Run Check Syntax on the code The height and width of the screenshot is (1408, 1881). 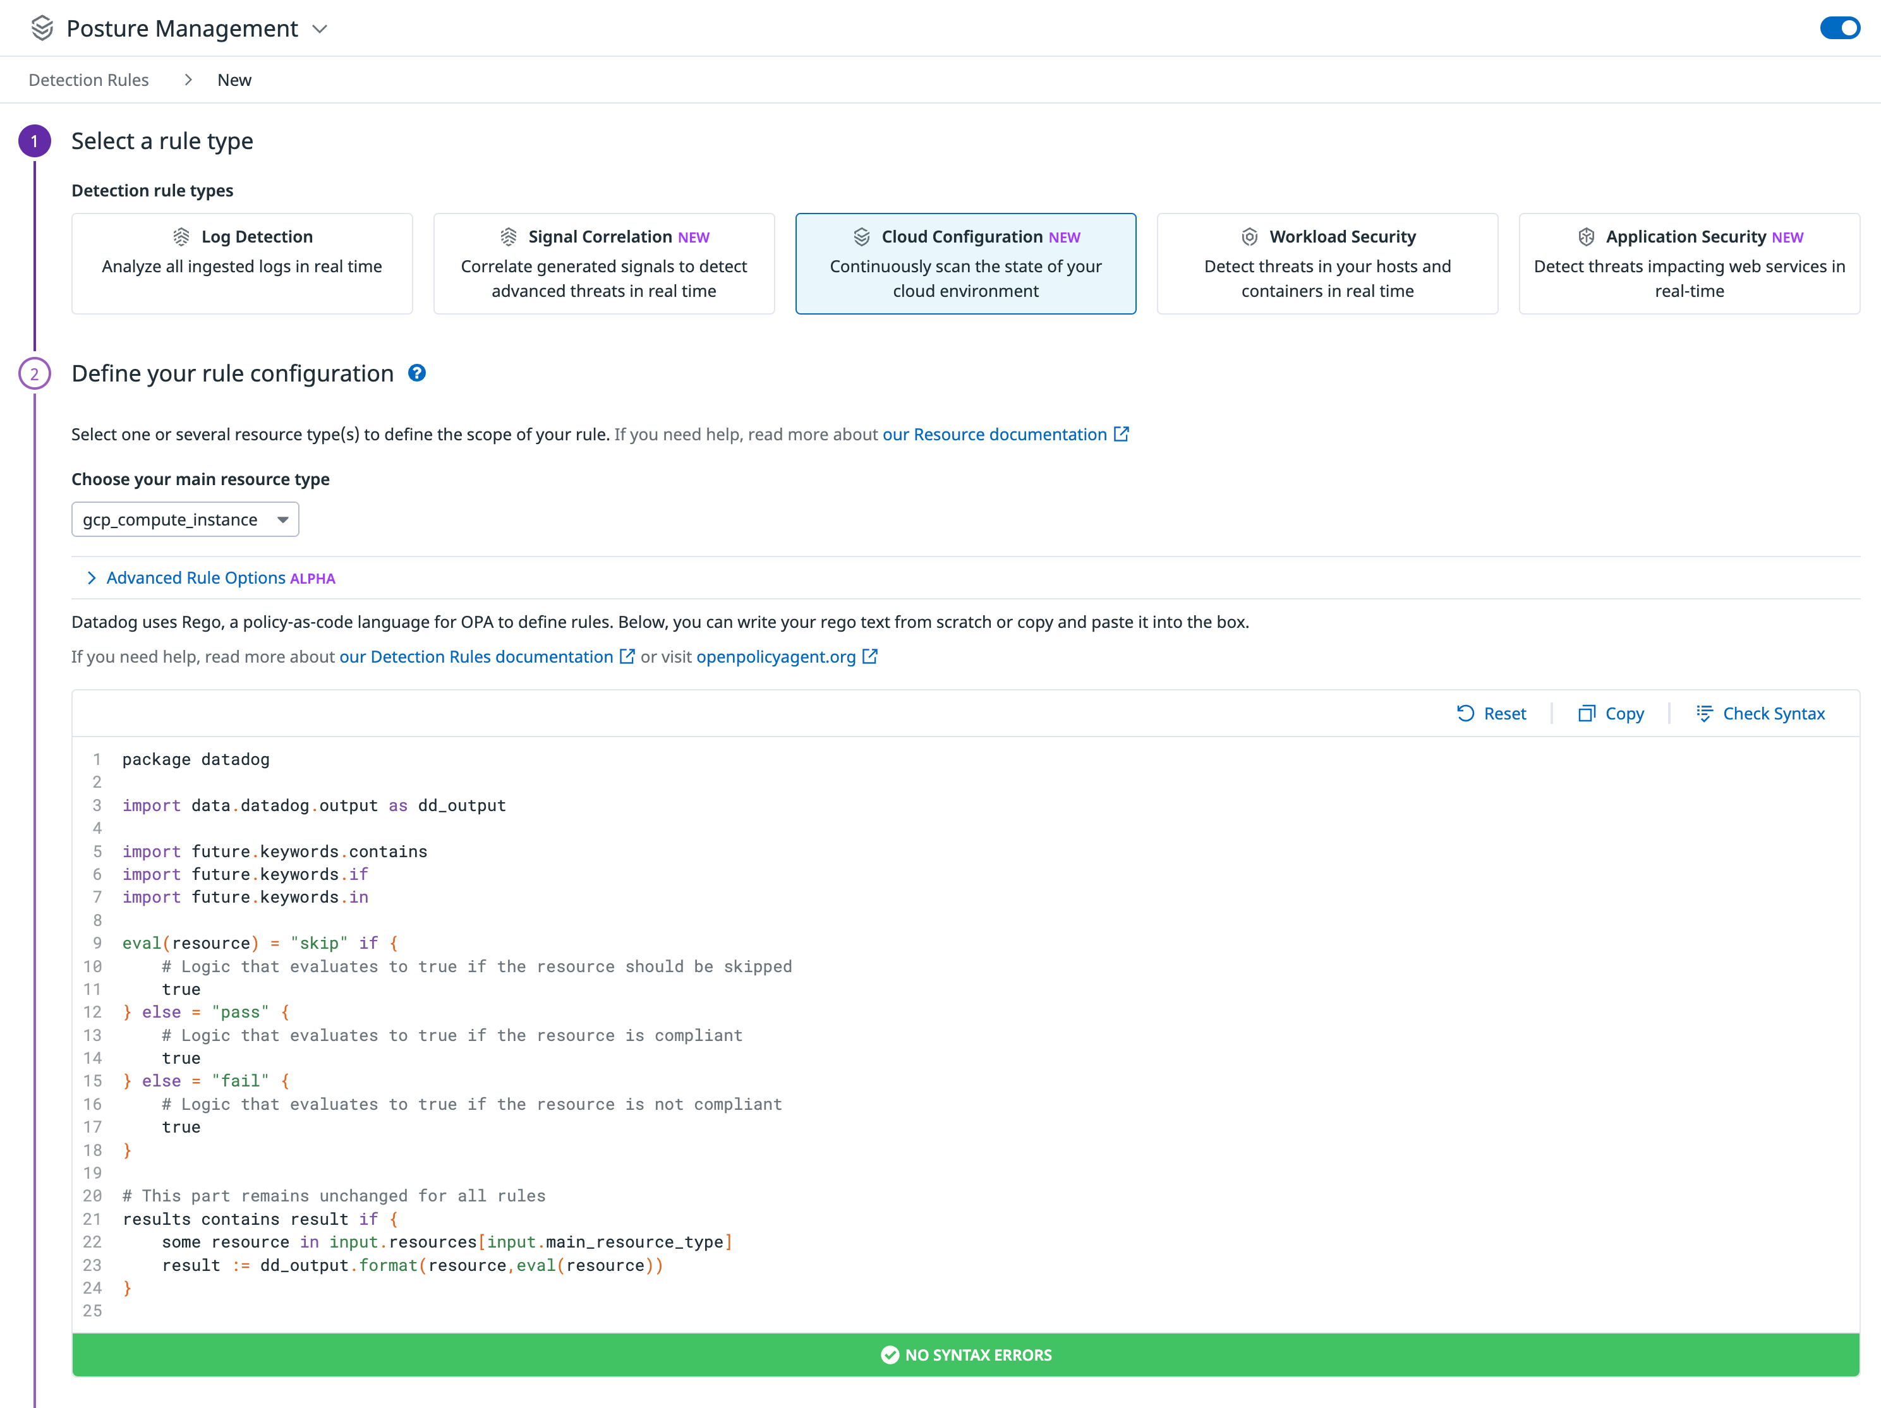tap(1760, 713)
